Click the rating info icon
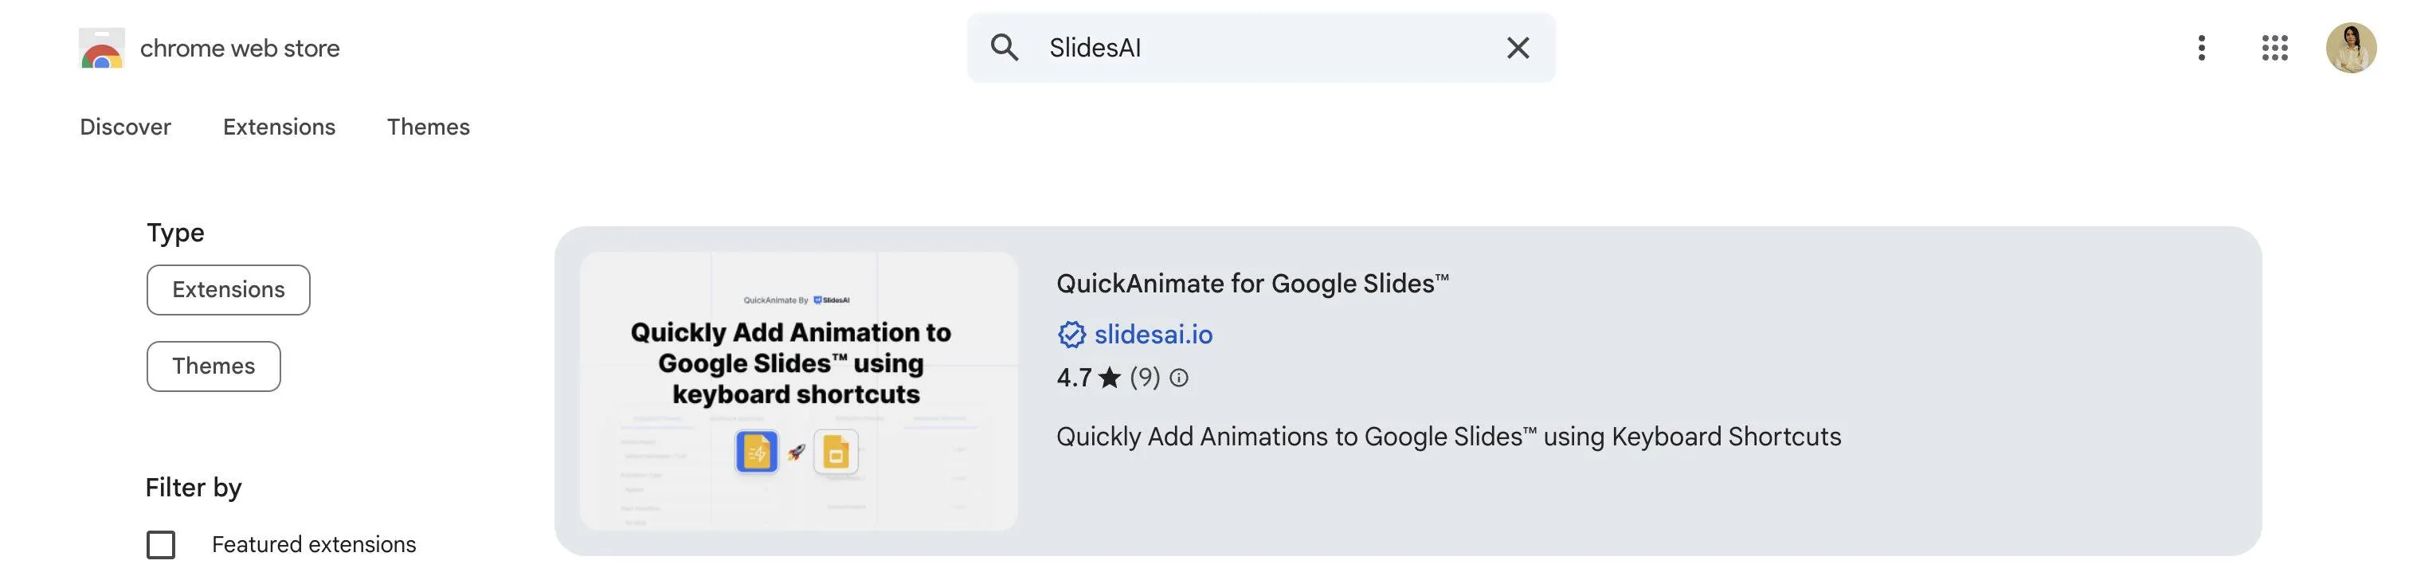The image size is (2409, 580). 1179,378
